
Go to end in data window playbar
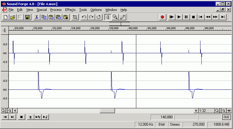point(12,117)
